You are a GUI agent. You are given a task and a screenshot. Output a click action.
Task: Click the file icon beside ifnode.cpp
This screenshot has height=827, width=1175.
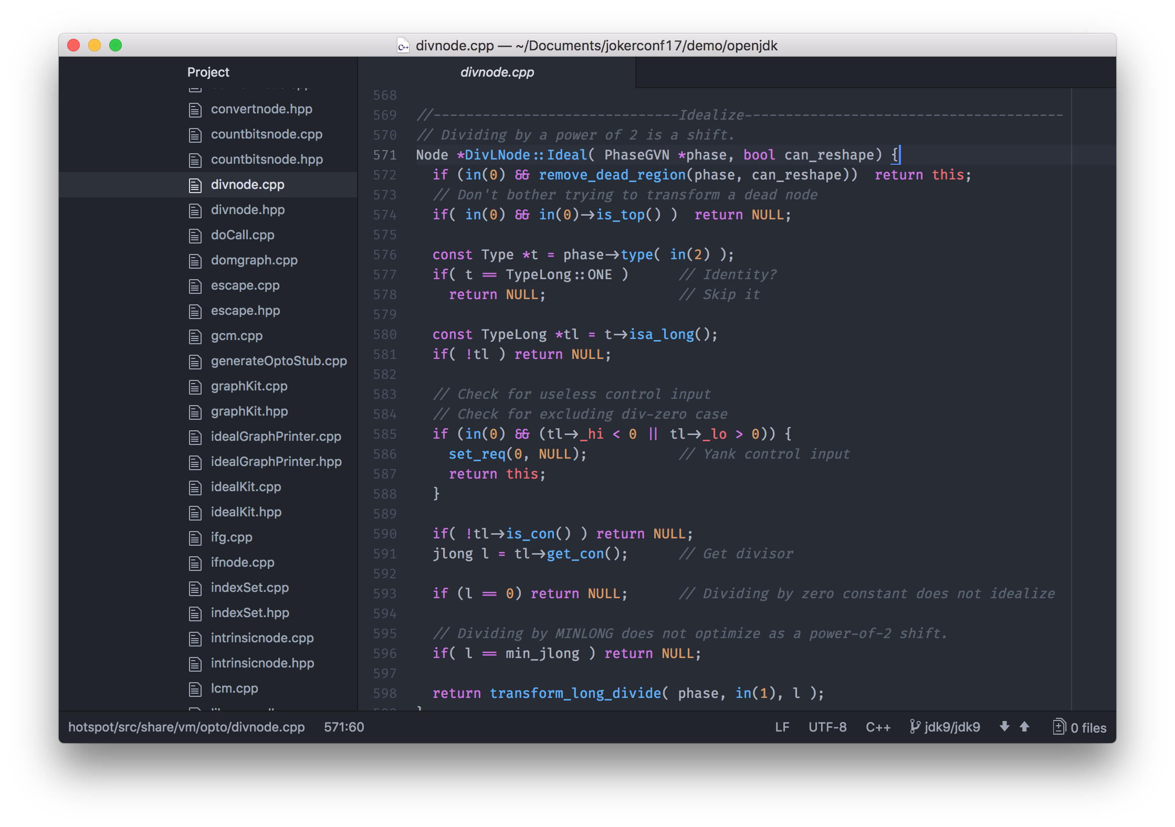tap(195, 563)
